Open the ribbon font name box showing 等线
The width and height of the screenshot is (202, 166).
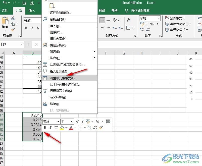click(32, 20)
